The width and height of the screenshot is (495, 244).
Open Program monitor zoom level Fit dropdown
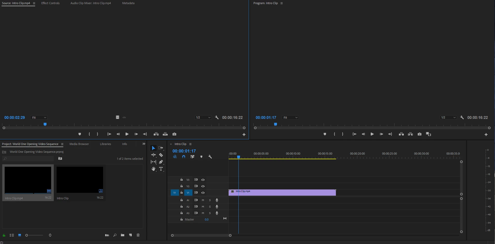click(x=290, y=118)
